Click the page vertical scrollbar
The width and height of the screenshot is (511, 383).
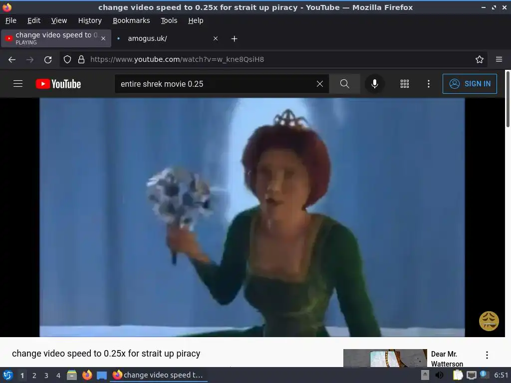508,99
